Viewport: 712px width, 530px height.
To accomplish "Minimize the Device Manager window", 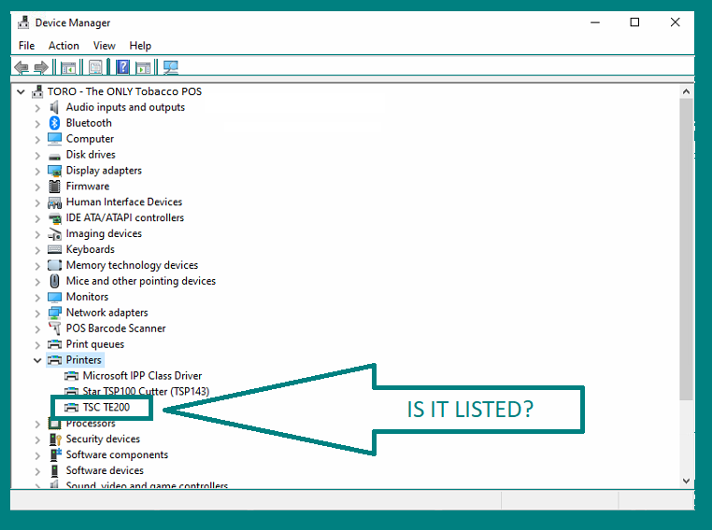I will click(595, 22).
